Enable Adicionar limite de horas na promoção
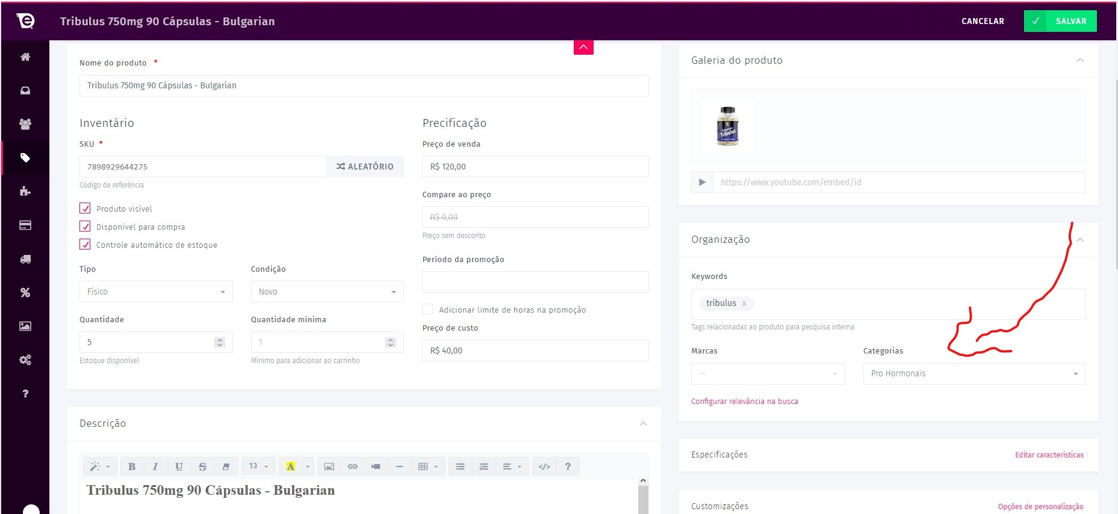1118x514 pixels. pyautogui.click(x=427, y=309)
